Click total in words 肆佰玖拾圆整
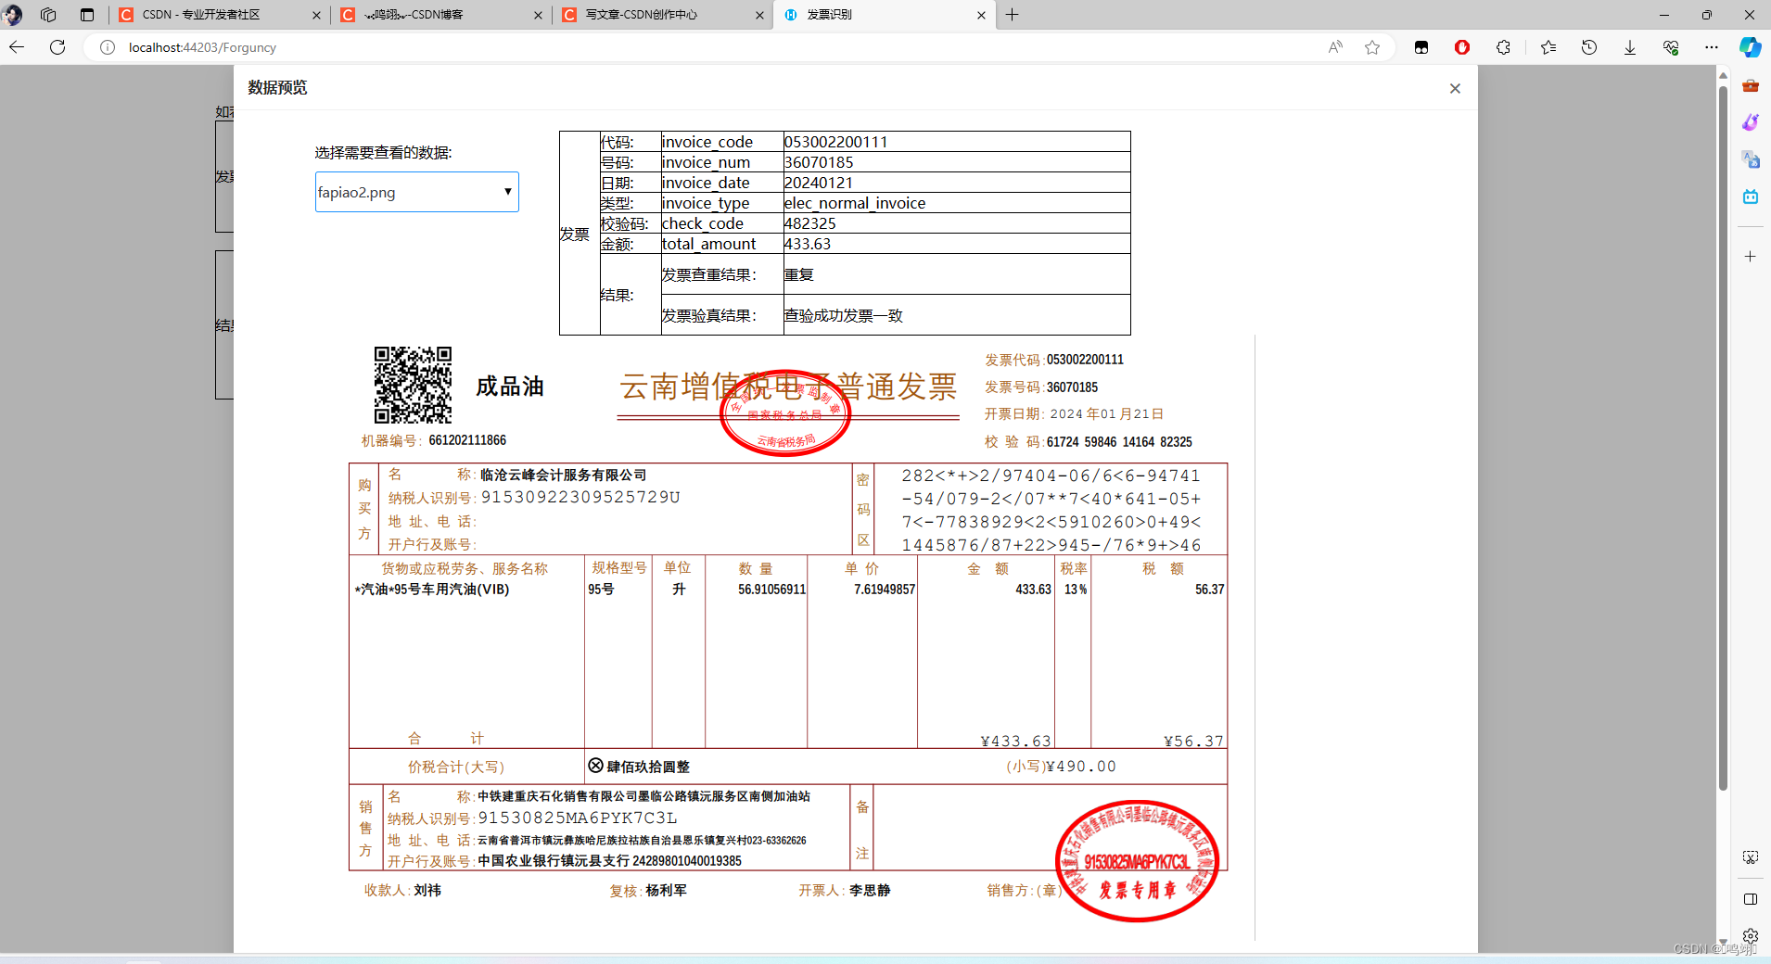 648,767
